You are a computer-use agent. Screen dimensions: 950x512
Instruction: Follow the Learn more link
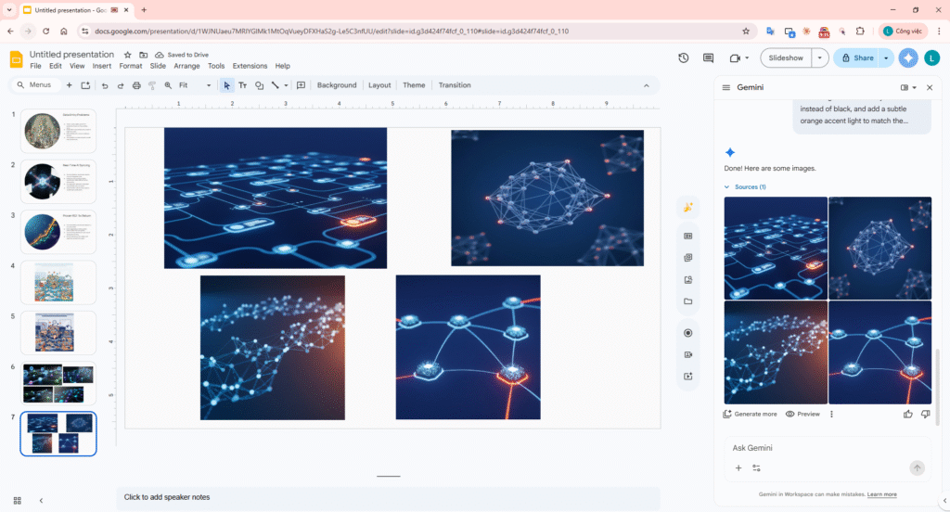(x=882, y=494)
